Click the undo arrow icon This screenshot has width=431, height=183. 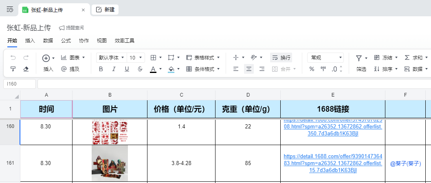(x=13, y=58)
